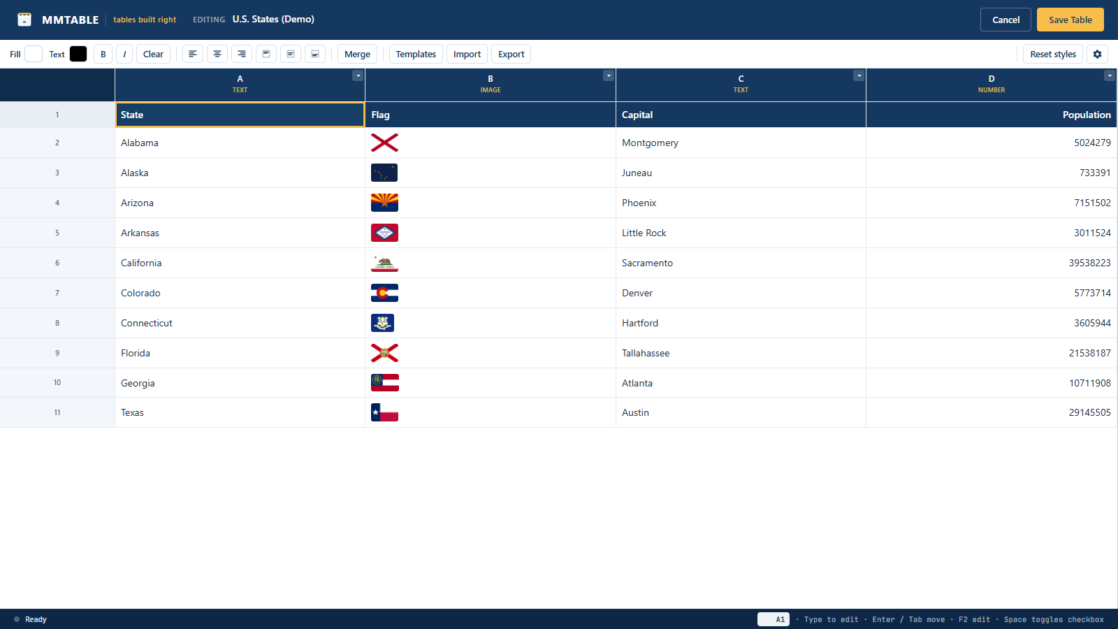This screenshot has width=1118, height=629.
Task: Select the Capital header cell
Action: (x=741, y=115)
